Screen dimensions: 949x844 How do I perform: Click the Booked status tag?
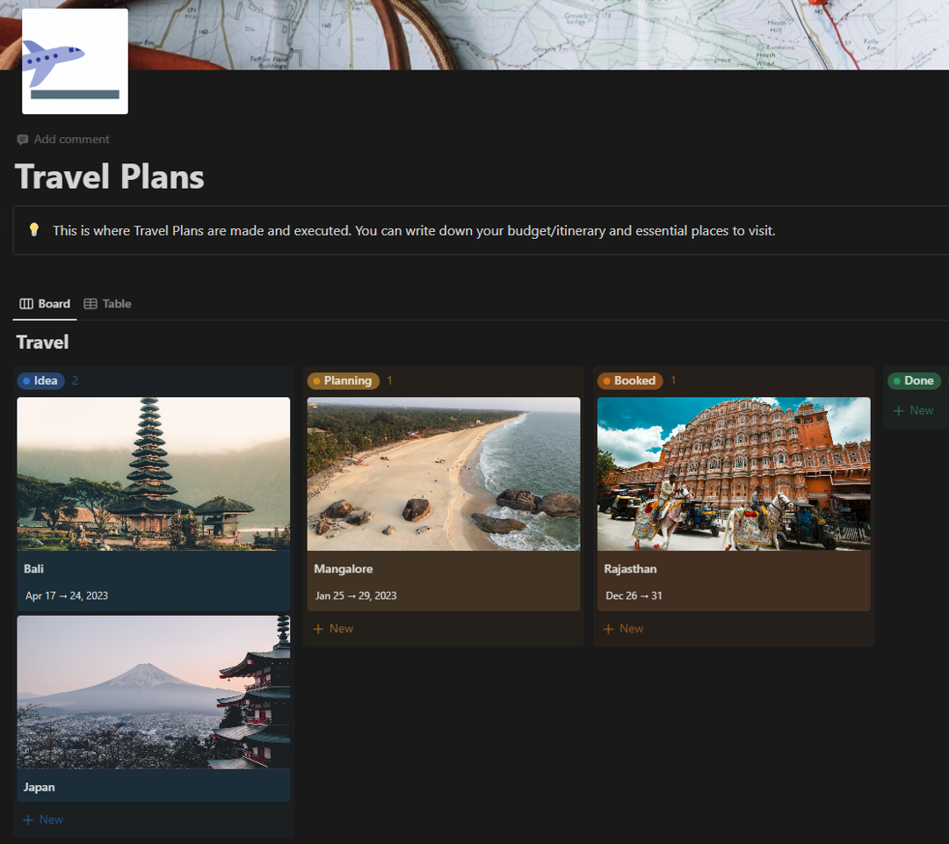630,380
